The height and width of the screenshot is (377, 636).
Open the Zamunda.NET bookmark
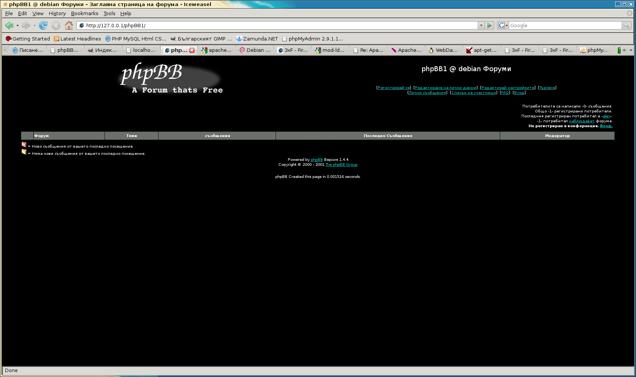tap(257, 39)
